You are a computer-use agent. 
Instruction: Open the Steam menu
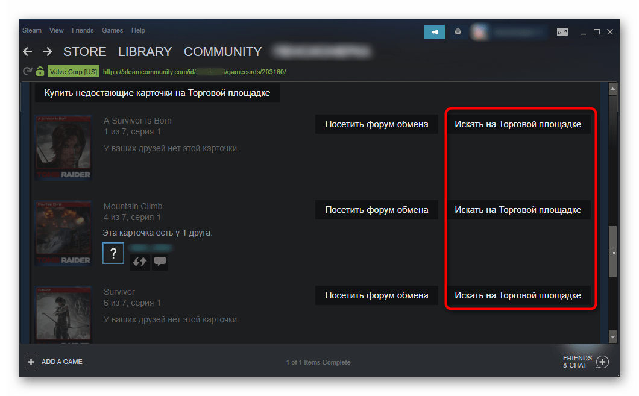click(x=32, y=30)
